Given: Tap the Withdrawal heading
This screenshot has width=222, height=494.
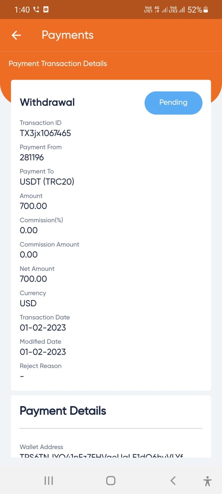Looking at the screenshot, I should tap(47, 102).
